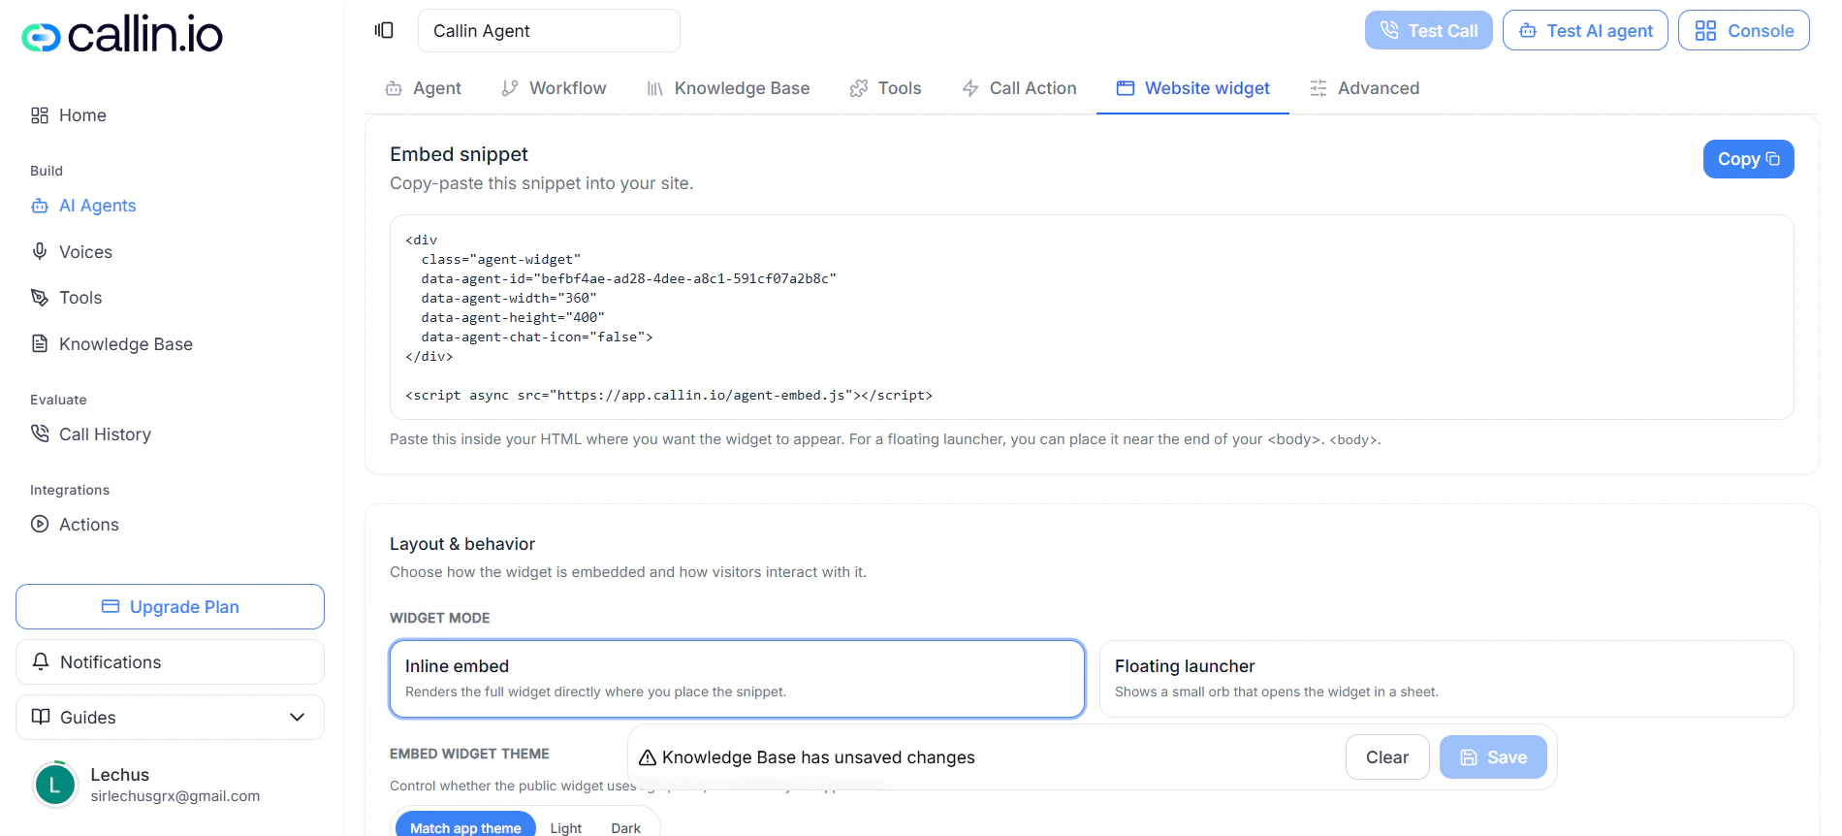Click the Voices microphone icon
The image size is (1842, 836).
40,251
